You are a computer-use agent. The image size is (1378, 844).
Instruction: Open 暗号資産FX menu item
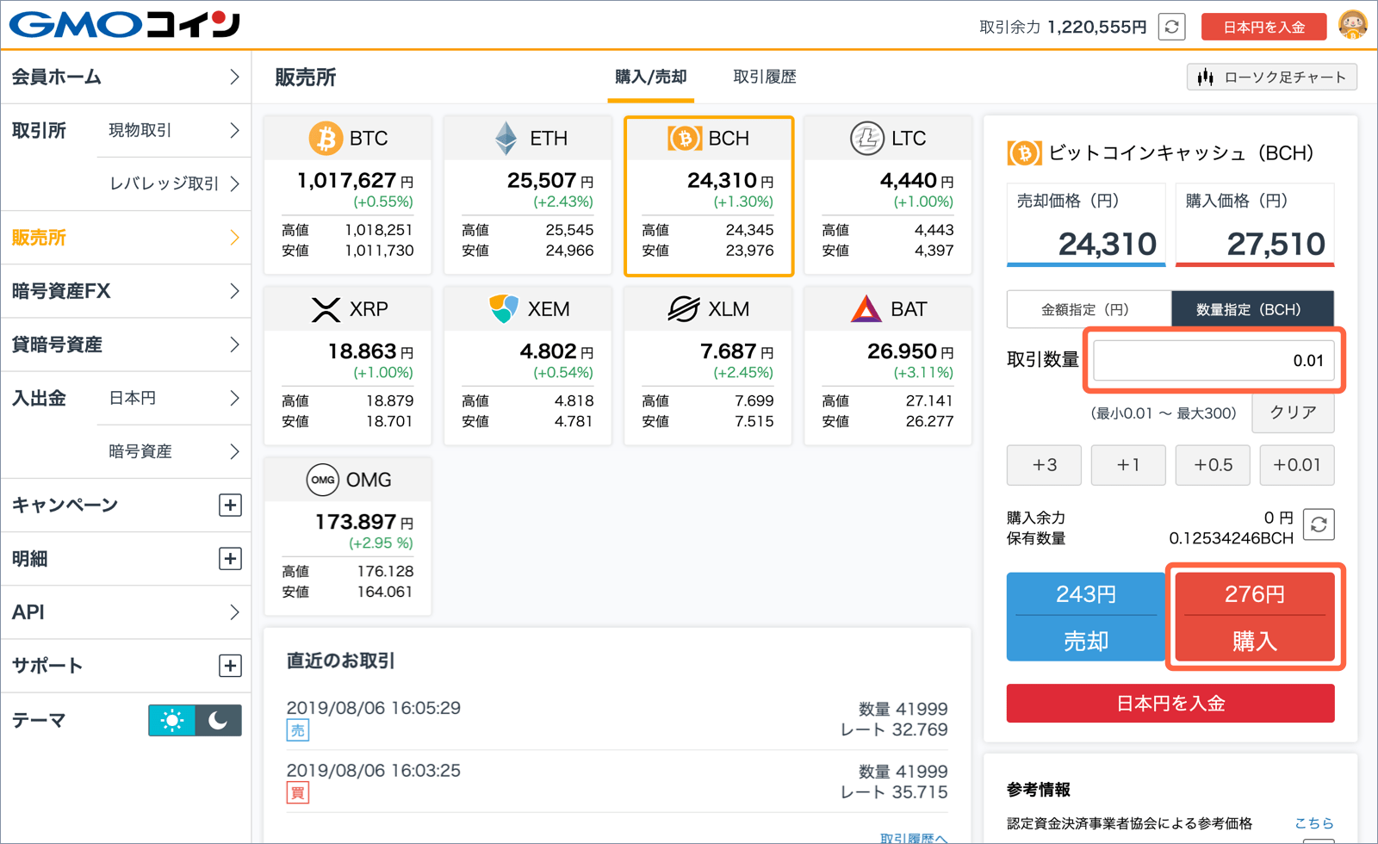click(126, 291)
